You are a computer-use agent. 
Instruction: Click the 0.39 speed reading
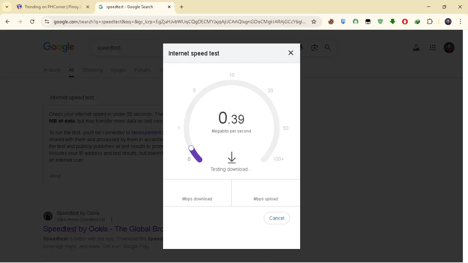click(231, 118)
